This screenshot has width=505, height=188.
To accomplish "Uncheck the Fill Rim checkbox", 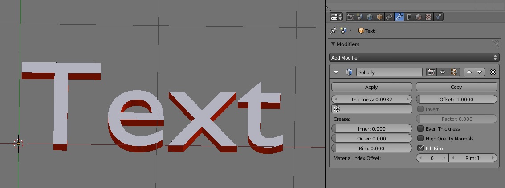I will pos(420,148).
